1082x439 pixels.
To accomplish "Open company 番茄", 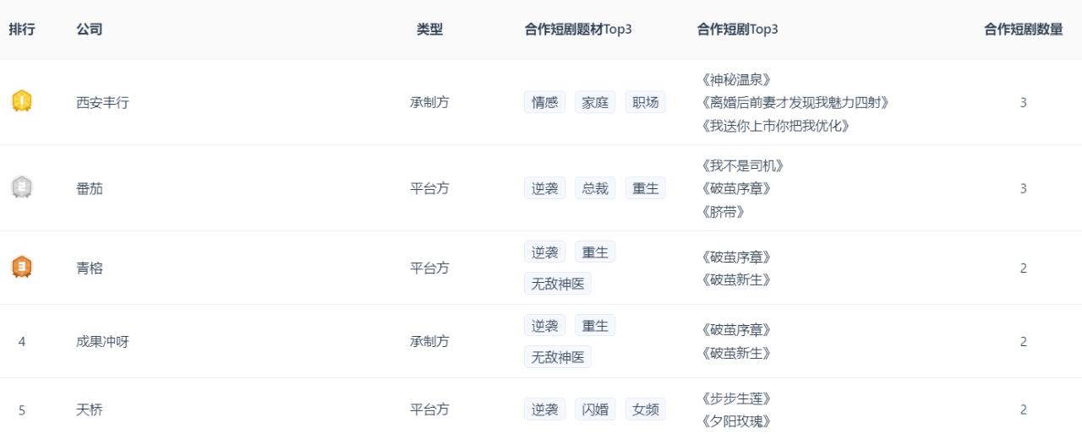I will [x=90, y=189].
